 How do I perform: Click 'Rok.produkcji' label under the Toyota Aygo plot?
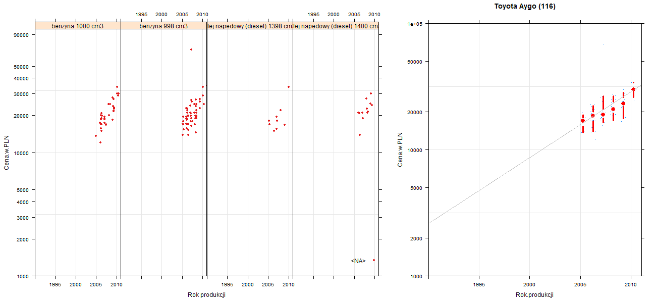[535, 295]
